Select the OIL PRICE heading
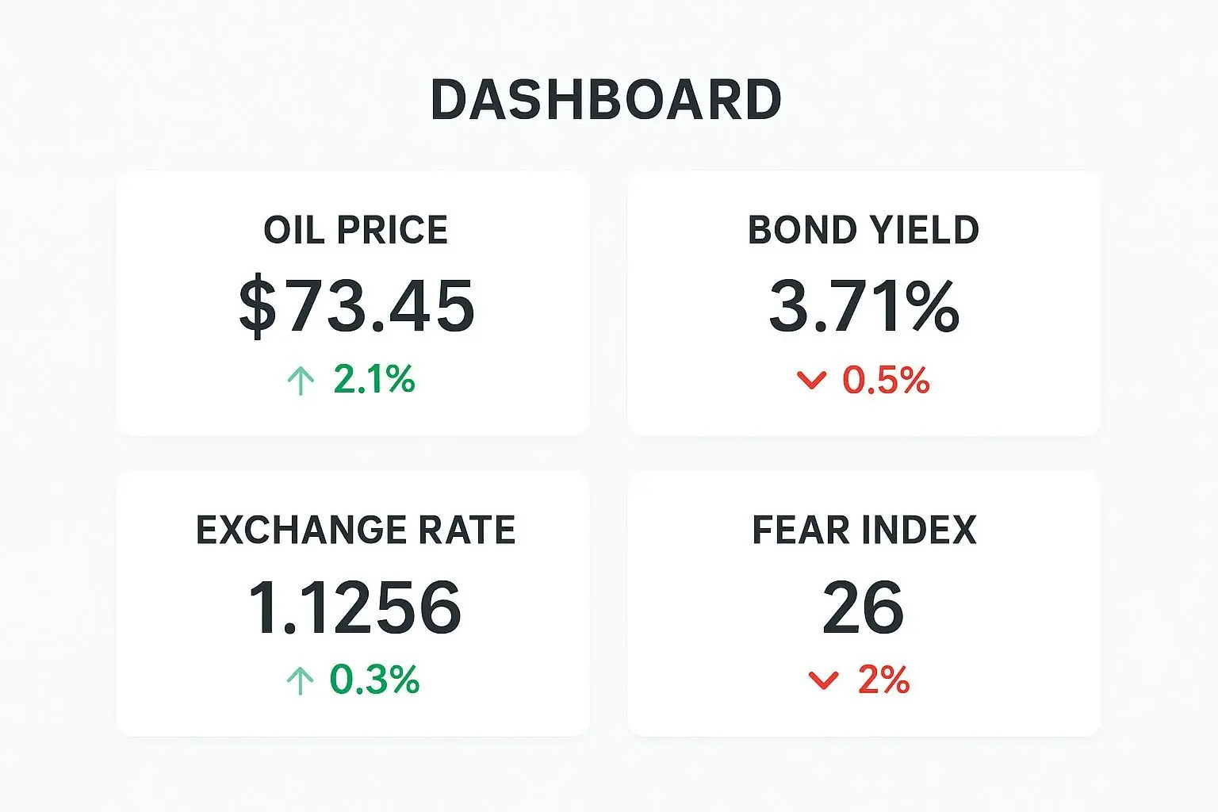1218x812 pixels. point(355,230)
